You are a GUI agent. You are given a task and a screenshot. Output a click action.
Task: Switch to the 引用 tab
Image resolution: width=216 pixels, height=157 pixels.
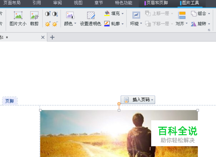pos(37,3)
